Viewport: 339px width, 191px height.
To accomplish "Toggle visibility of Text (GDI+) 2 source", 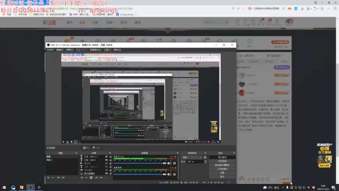I will click(x=106, y=167).
